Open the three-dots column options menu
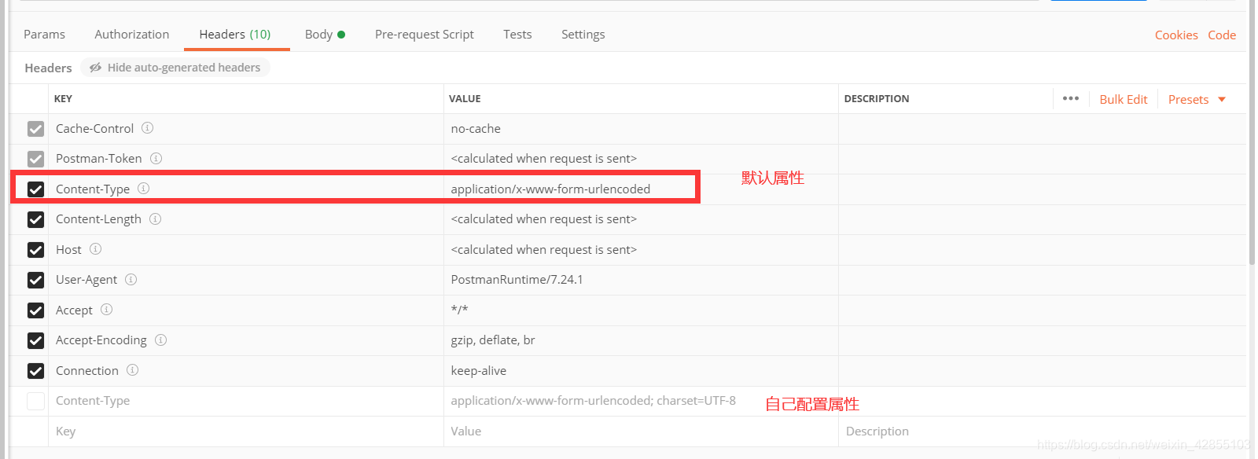Viewport: 1258px width, 459px height. pos(1070,98)
